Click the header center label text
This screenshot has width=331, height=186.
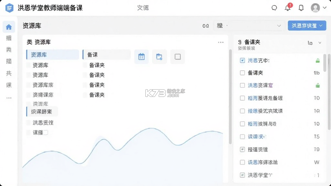coord(143,8)
